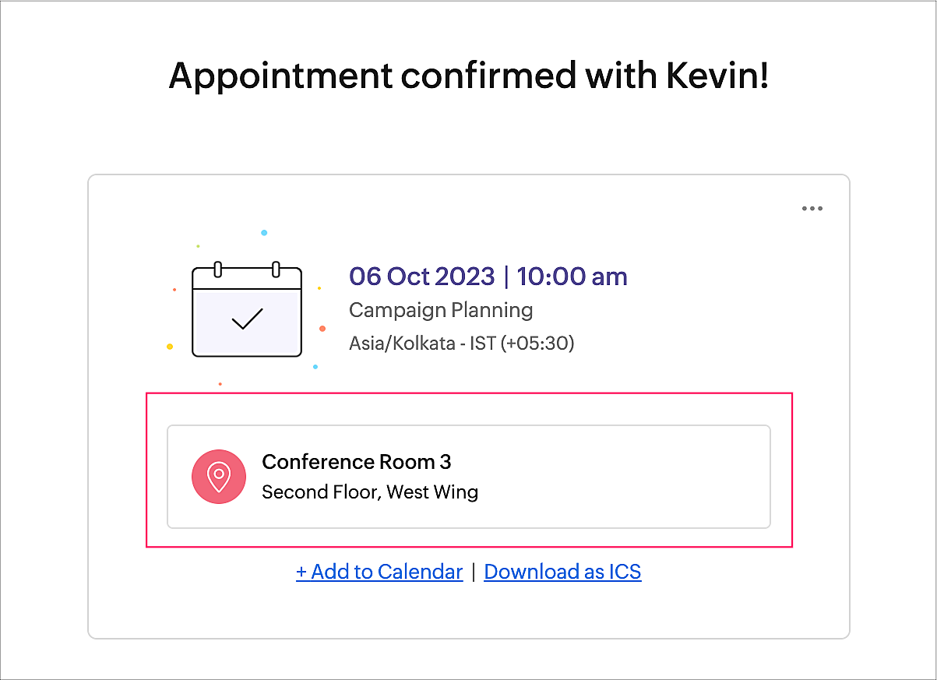Click the right binder ring of calendar icon

tap(276, 270)
